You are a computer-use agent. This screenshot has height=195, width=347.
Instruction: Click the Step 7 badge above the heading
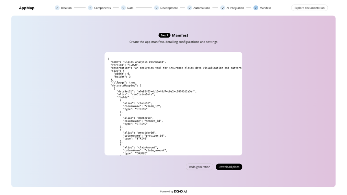tap(164, 35)
